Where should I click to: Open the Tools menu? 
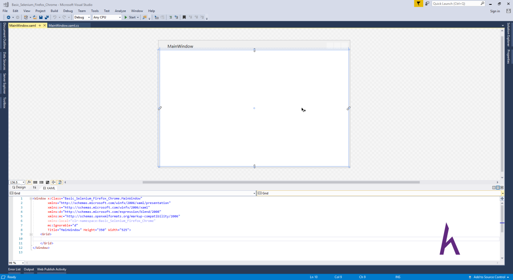click(x=95, y=11)
